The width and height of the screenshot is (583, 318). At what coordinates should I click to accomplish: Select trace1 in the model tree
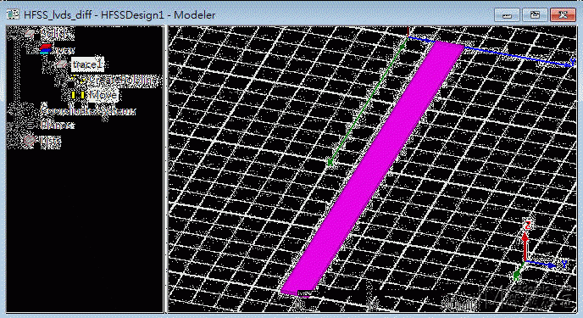87,64
